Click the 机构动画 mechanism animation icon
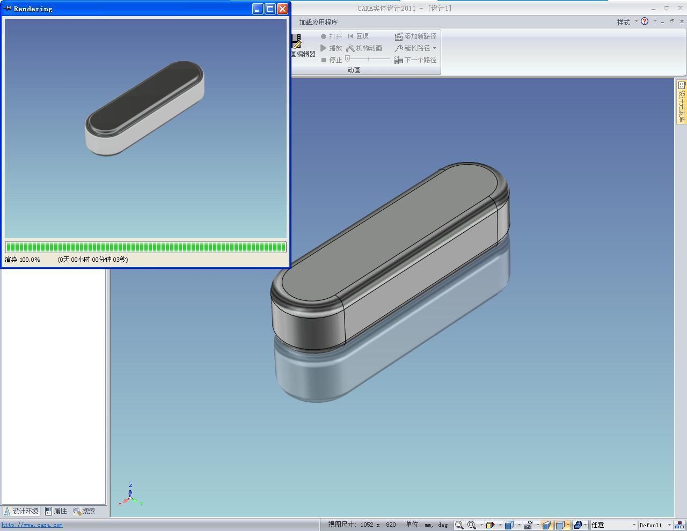Screen dimensions: 687x531 tap(350, 48)
